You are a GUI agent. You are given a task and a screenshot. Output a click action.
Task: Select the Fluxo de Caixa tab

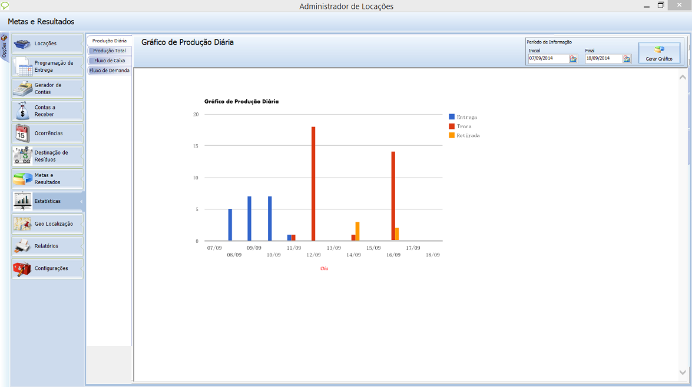tap(110, 61)
